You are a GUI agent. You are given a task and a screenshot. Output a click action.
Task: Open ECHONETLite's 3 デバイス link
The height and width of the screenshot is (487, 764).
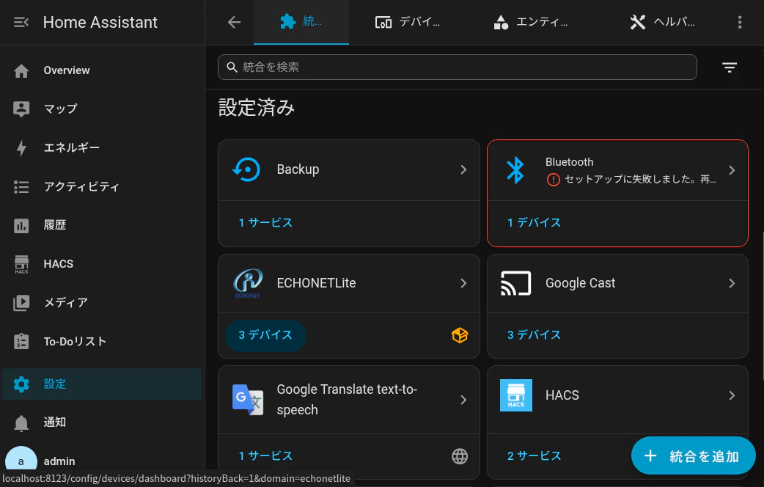265,335
